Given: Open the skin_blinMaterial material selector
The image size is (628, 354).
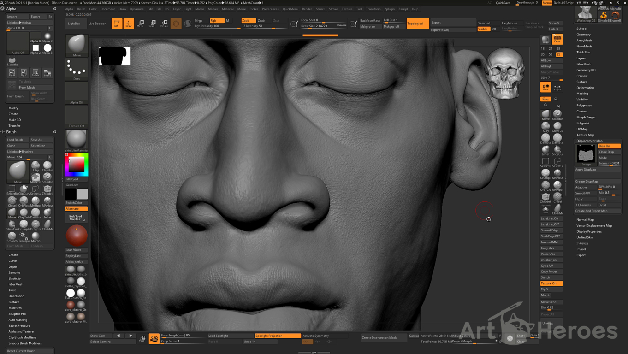Looking at the screenshot, I should point(77,140).
